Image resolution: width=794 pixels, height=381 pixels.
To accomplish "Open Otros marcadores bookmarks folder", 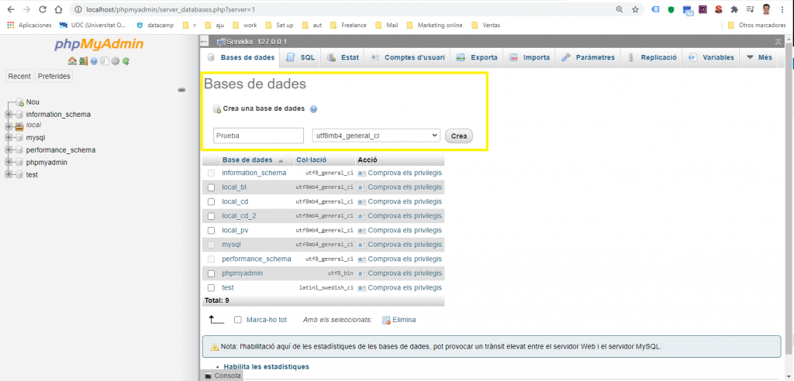I will [757, 25].
